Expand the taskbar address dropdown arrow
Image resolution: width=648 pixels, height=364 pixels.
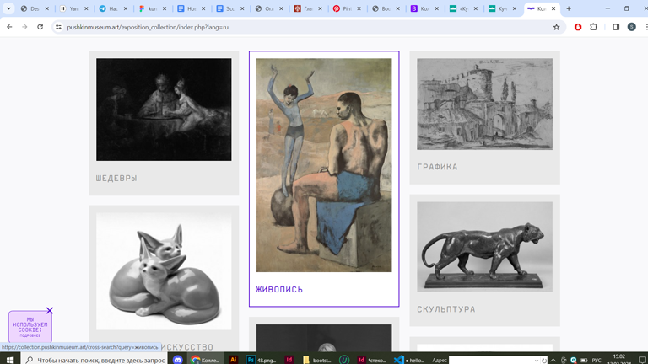[x=537, y=361]
